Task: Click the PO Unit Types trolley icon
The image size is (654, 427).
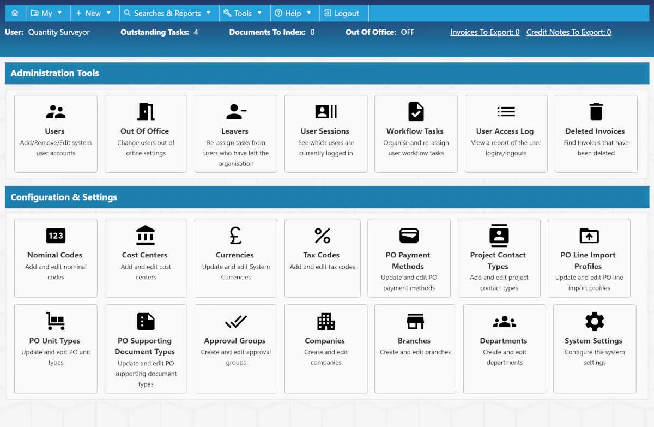Action: pos(56,321)
